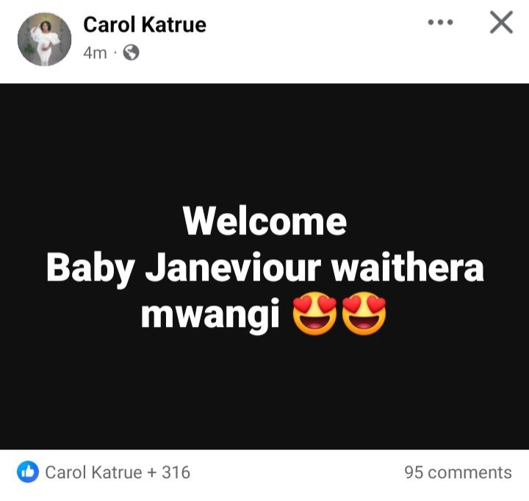
Task: Click the word Welcome in the post
Action: click(264, 221)
